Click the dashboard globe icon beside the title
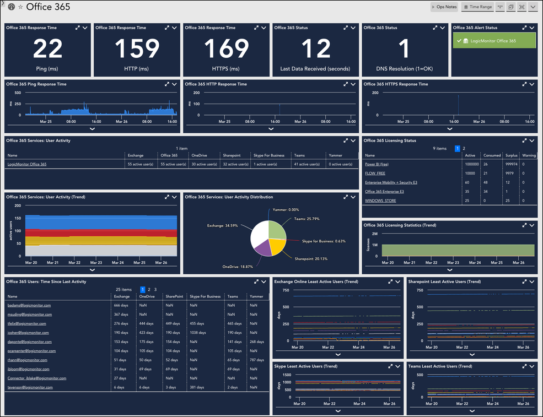This screenshot has height=417, width=543. click(12, 7)
